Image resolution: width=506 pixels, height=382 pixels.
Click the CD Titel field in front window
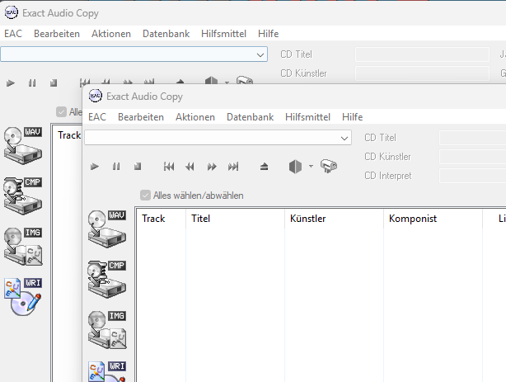(x=473, y=138)
